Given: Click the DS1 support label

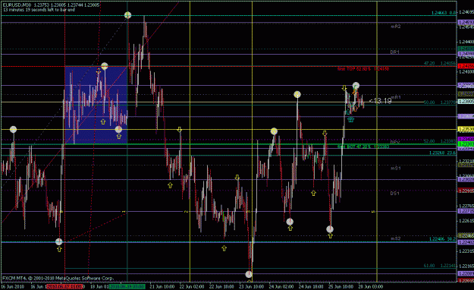Looking at the screenshot, I should [394, 193].
